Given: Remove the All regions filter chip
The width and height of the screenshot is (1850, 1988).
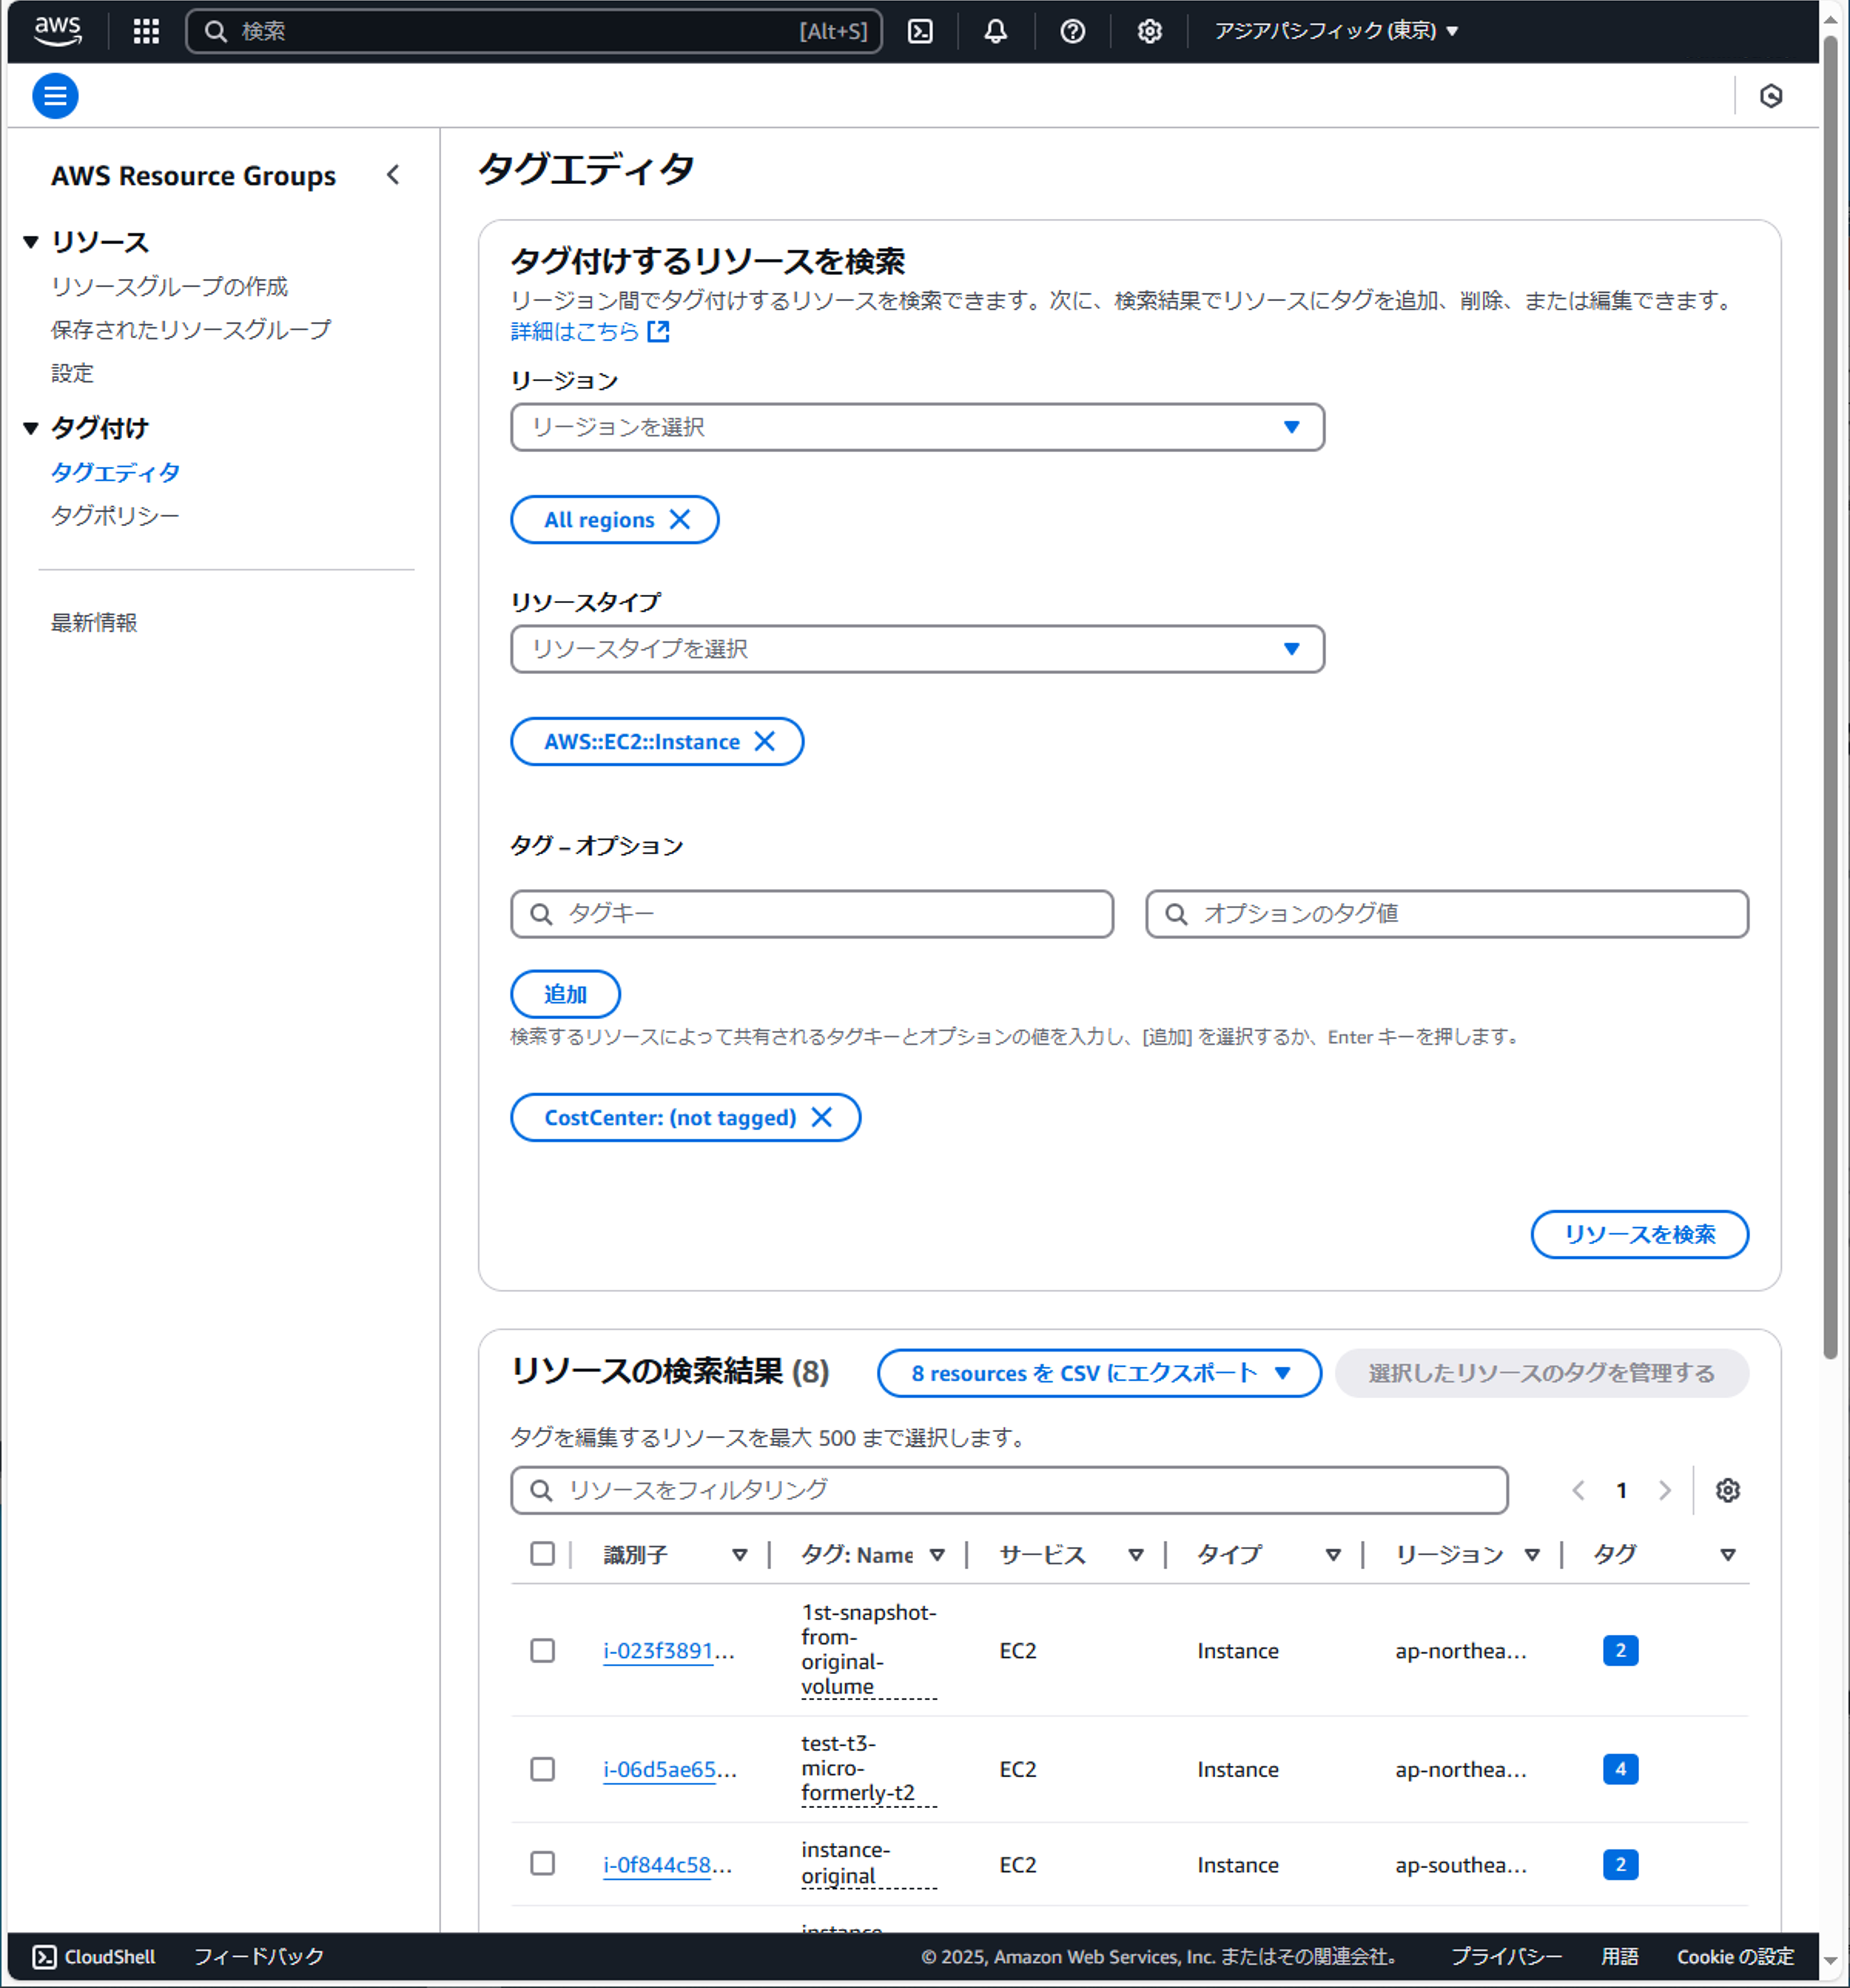Looking at the screenshot, I should click(679, 519).
